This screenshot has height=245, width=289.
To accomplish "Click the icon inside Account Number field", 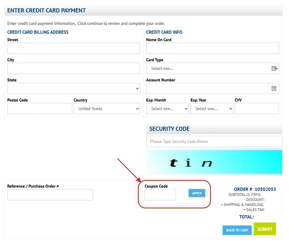I will tap(274, 89).
